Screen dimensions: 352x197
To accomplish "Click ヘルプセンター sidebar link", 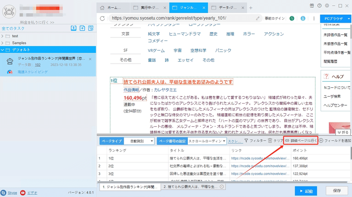I will 335,105.
